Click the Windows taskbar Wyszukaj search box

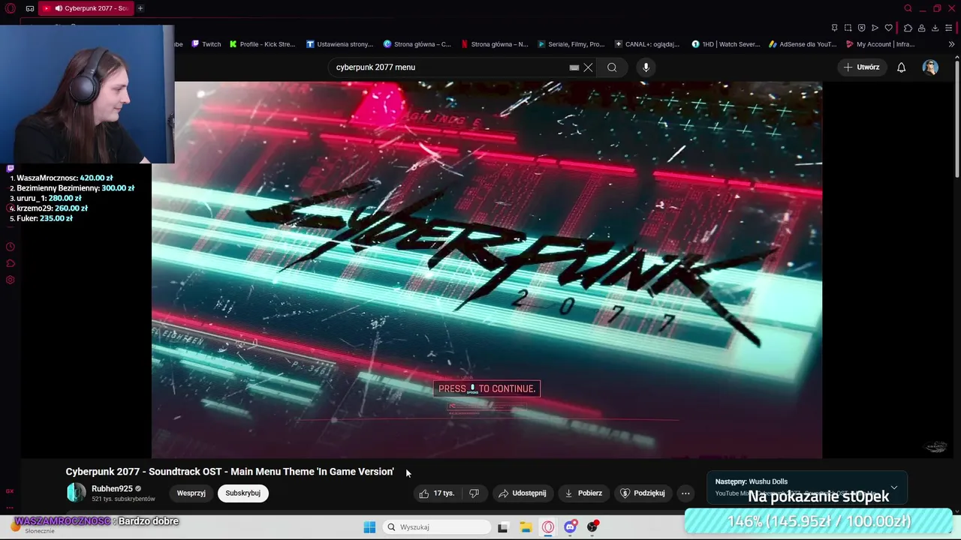[438, 527]
